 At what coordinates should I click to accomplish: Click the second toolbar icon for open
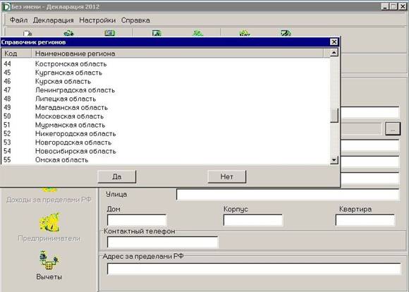click(x=69, y=33)
